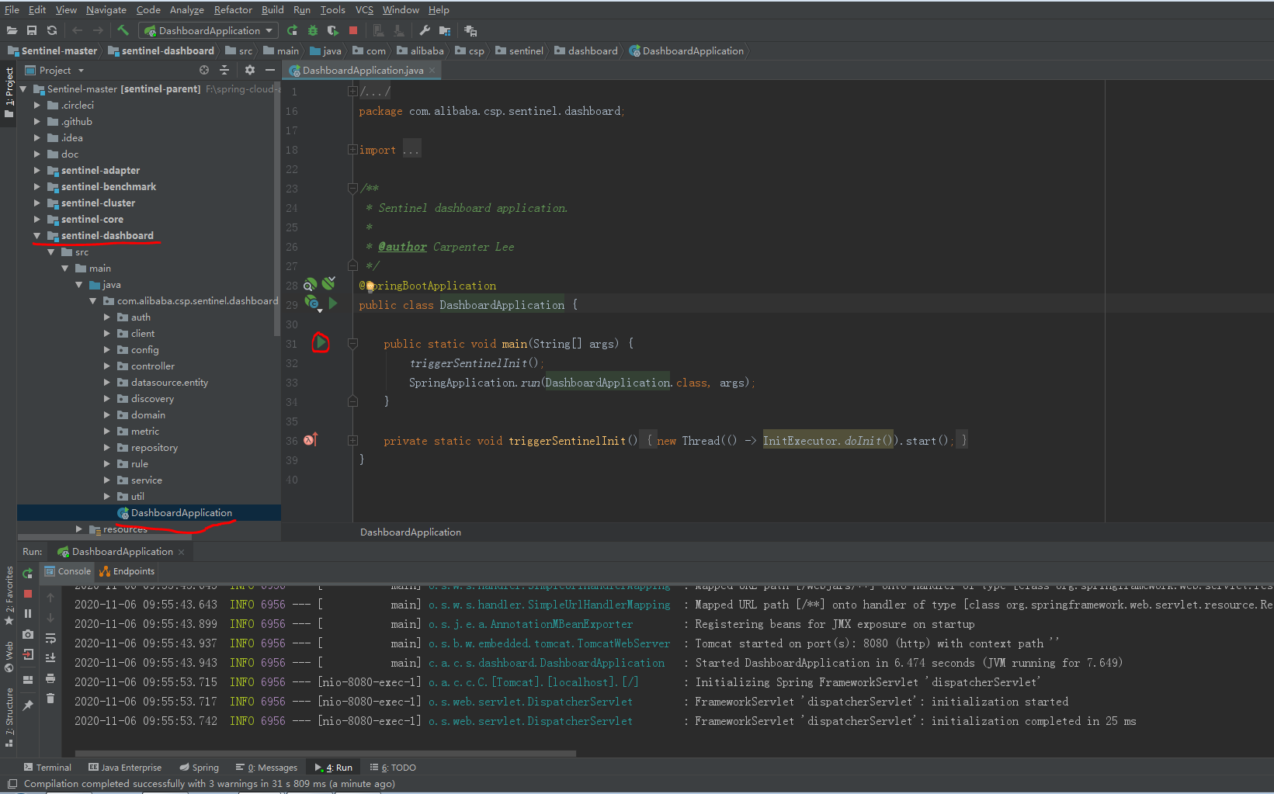
Task: Click the sentinel-dashboard breadcrumb in the navigation bar
Action: point(167,51)
